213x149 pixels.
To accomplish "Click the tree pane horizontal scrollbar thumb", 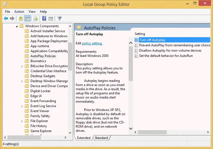I will (24, 137).
